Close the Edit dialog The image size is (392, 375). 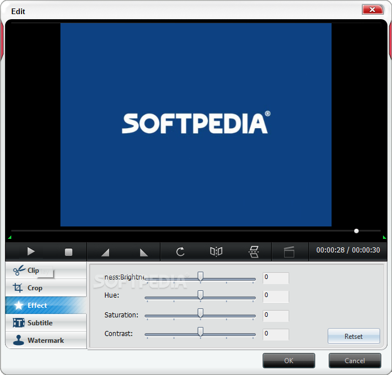pyautogui.click(x=372, y=10)
